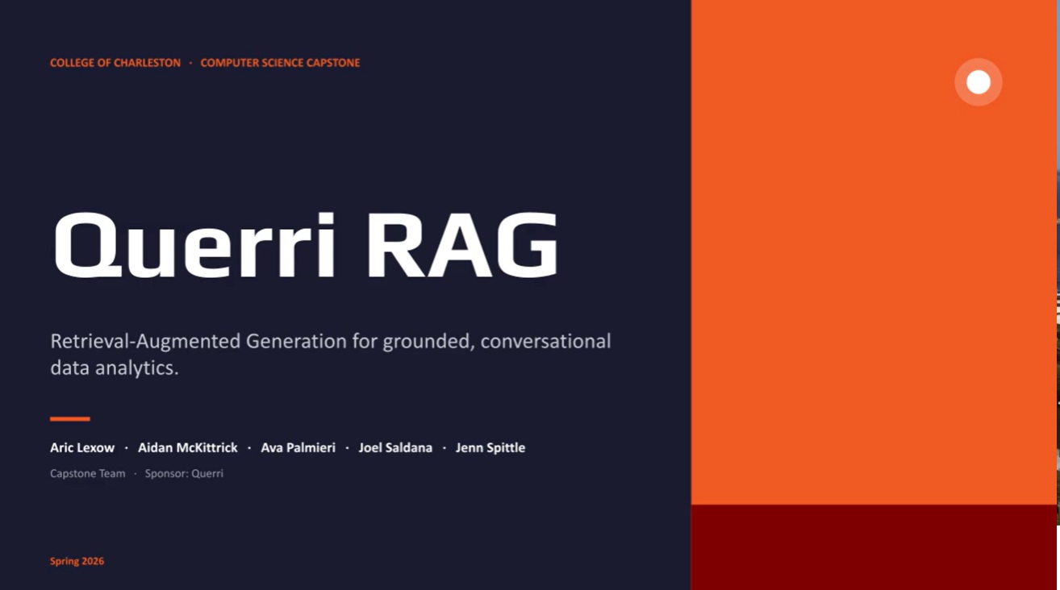Image resolution: width=1060 pixels, height=590 pixels.
Task: Select the name "Aidan McKittrick"
Action: click(x=188, y=447)
